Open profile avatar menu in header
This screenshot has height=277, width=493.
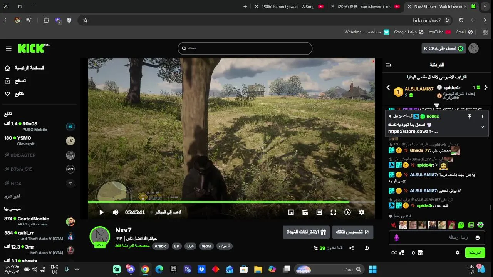[473, 48]
